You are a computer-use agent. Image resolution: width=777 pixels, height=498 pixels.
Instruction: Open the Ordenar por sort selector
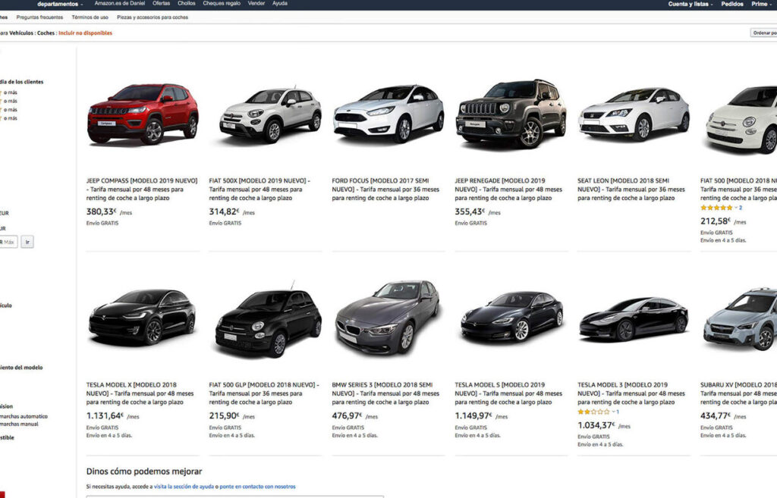(763, 33)
